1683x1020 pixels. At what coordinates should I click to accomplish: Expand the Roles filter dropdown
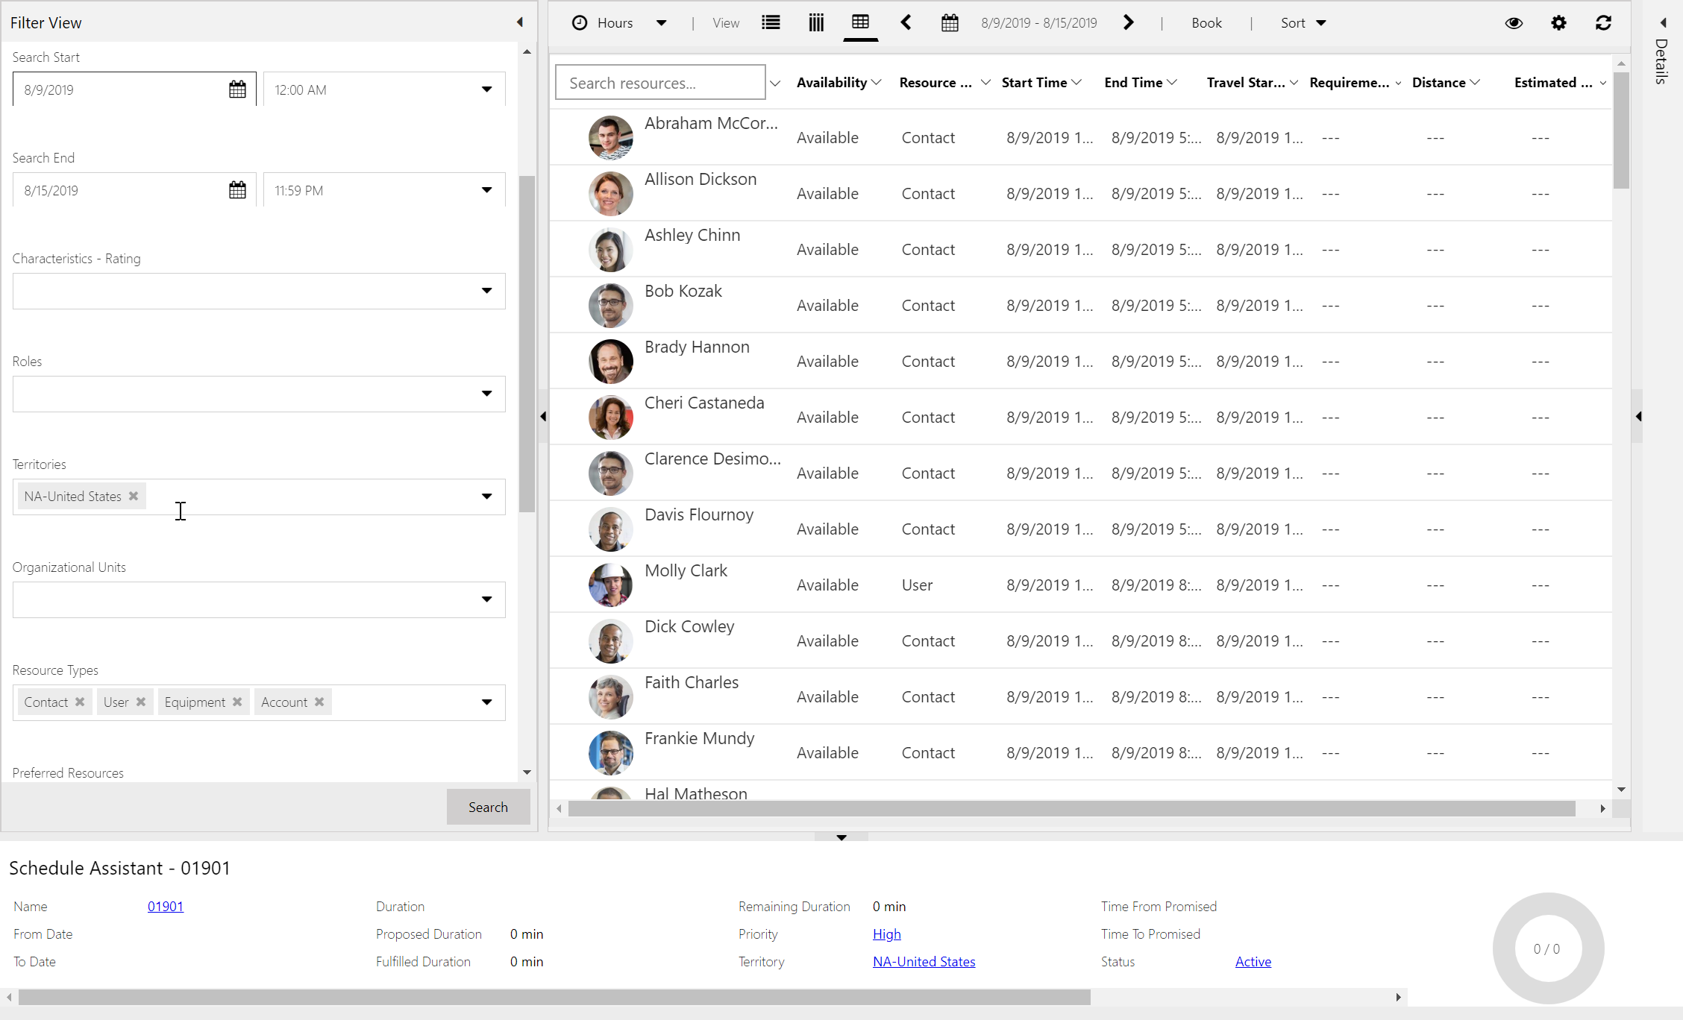[x=487, y=391]
